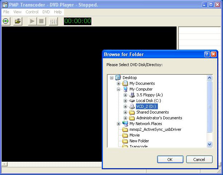Select Shared Documents entry

click(x=153, y=112)
